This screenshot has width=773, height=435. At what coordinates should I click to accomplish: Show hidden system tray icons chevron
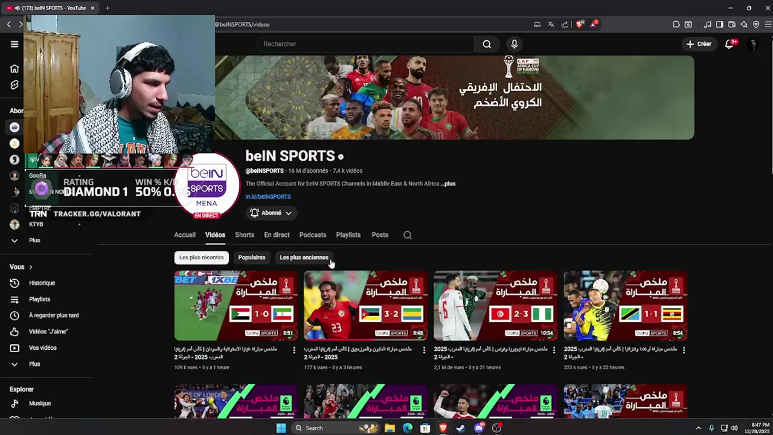coord(698,428)
